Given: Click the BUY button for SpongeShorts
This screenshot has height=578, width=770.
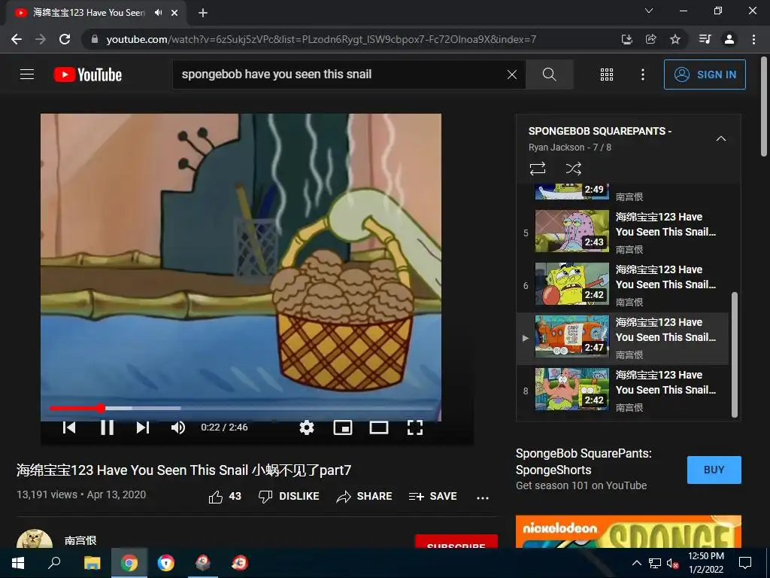Looking at the screenshot, I should click(x=714, y=470).
